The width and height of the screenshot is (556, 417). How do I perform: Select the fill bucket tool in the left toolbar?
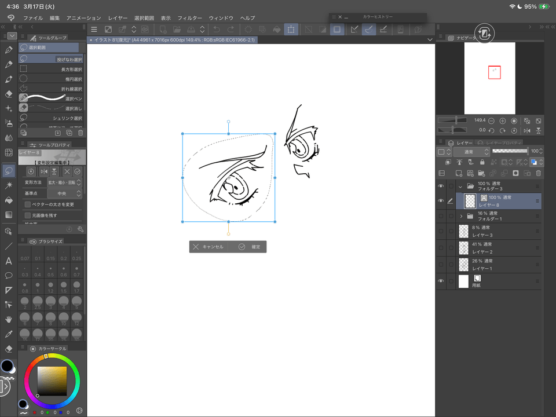click(x=9, y=200)
